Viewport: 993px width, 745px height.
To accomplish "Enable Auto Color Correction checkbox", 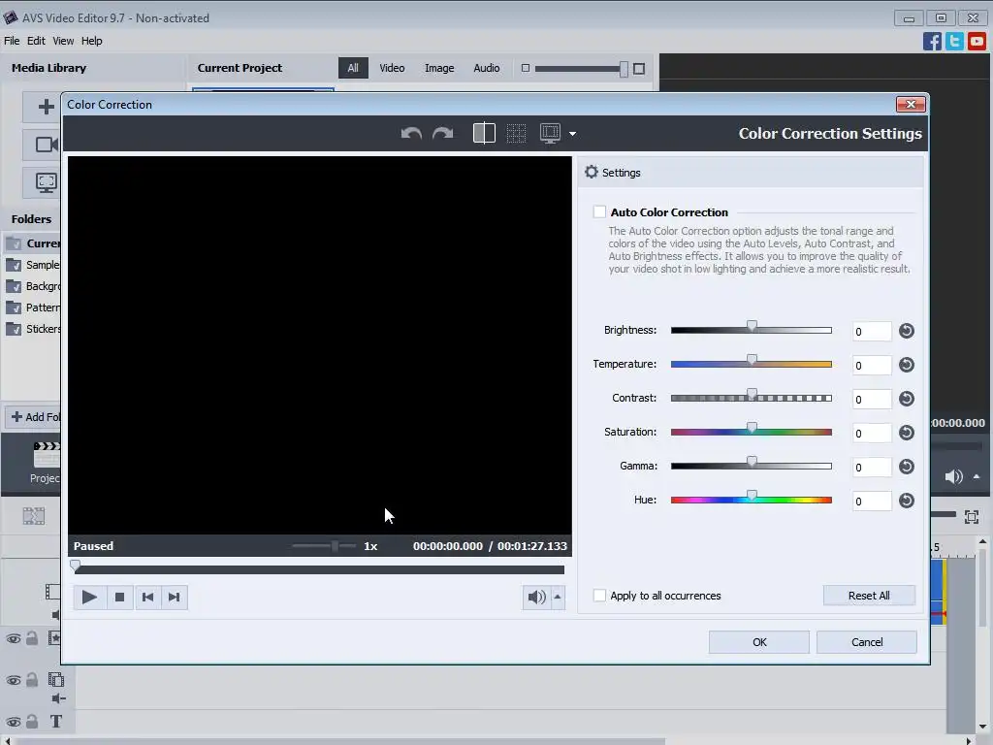I will point(599,211).
